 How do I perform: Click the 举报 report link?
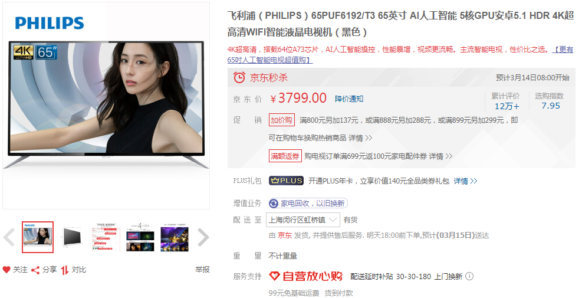(202, 270)
